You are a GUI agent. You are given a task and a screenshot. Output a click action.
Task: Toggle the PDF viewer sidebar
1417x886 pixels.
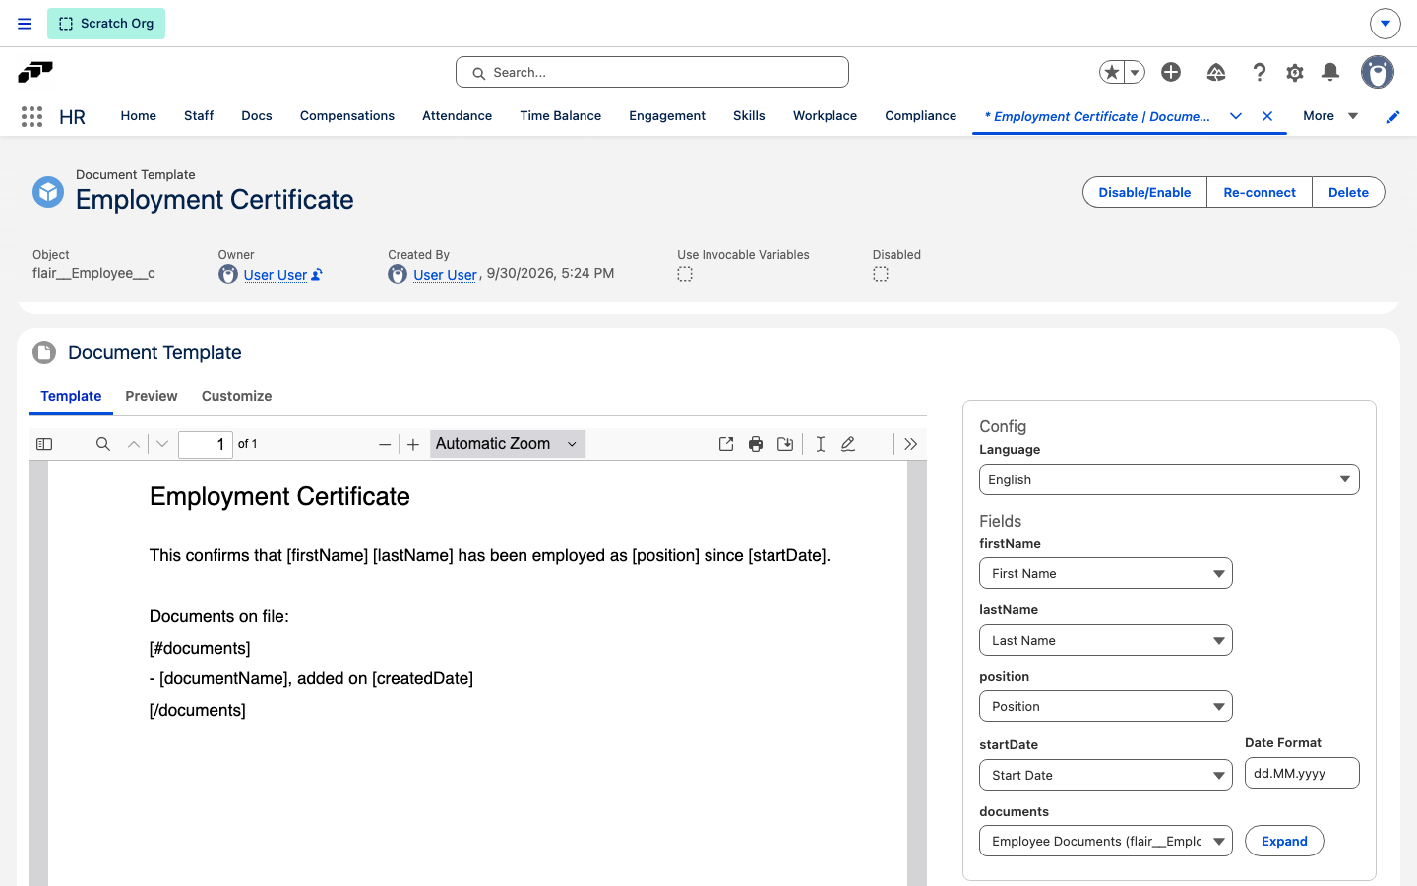pos(44,444)
